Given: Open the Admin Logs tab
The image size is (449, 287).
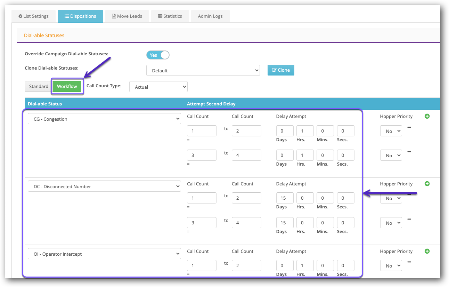Looking at the screenshot, I should tap(210, 16).
